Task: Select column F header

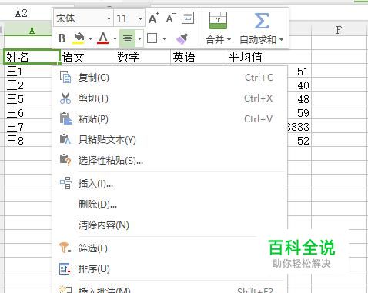Action: point(340,30)
